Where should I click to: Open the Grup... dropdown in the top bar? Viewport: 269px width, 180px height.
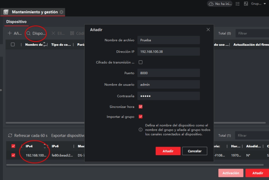[x=265, y=4]
